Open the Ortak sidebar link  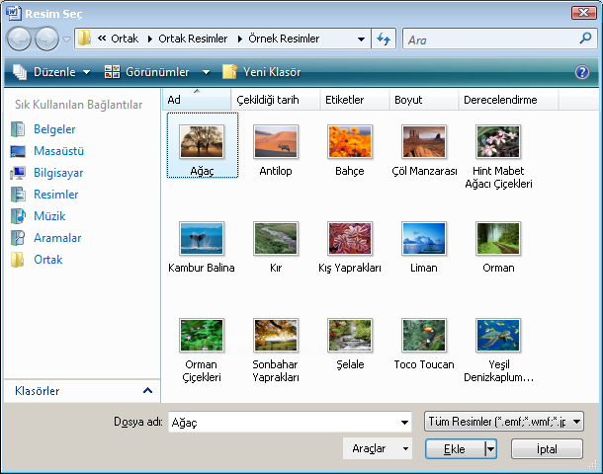(x=48, y=260)
